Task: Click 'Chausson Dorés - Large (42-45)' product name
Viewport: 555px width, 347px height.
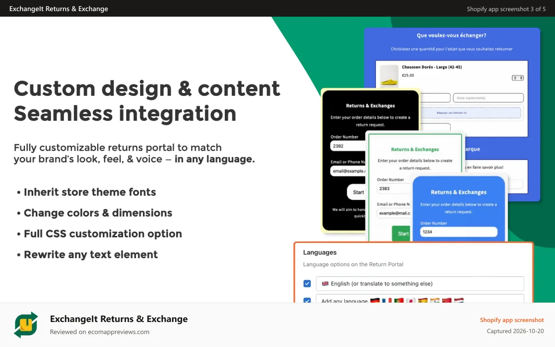Action: [x=432, y=67]
